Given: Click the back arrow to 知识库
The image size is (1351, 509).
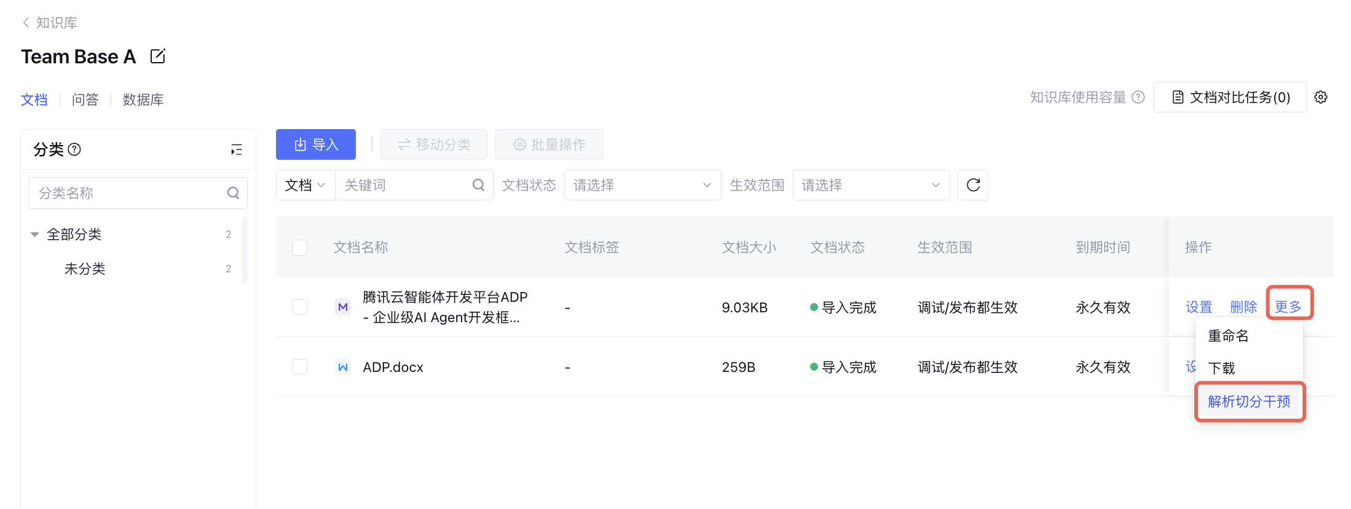Looking at the screenshot, I should point(26,23).
